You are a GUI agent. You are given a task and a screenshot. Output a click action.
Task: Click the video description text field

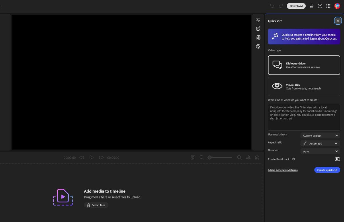(x=304, y=117)
